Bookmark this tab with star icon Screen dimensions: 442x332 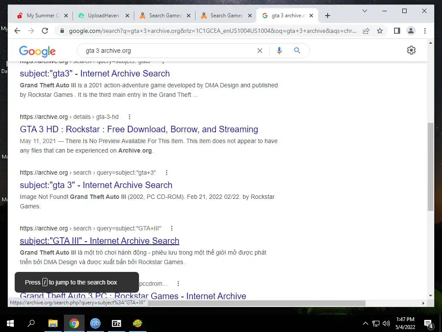tap(380, 31)
